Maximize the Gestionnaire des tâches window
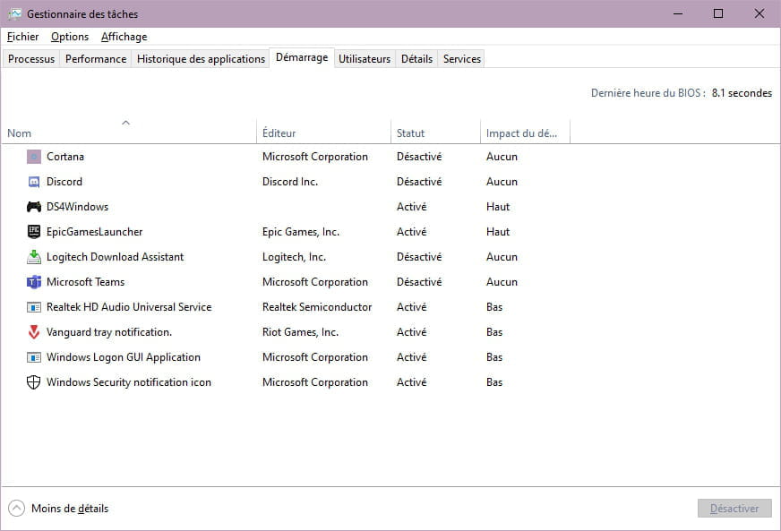This screenshot has width=781, height=531. pos(718,14)
